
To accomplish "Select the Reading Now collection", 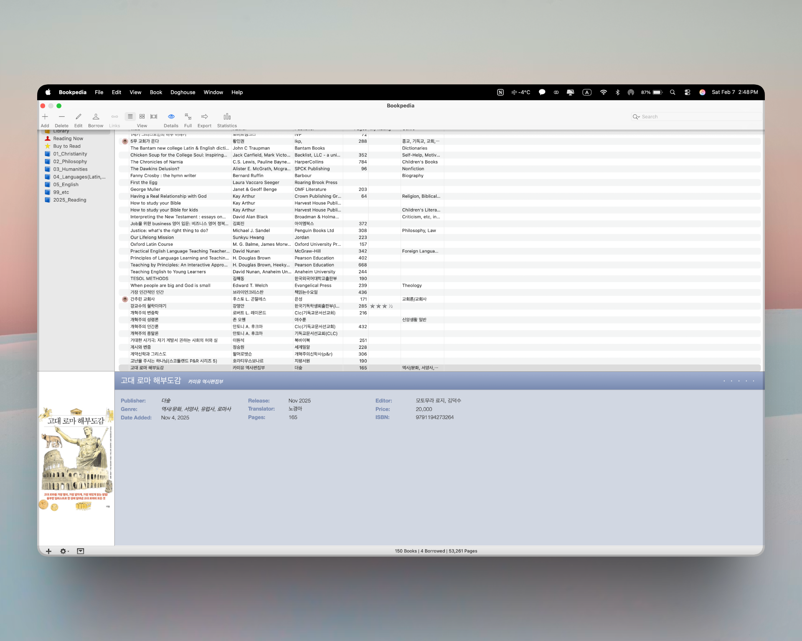I will [68, 139].
